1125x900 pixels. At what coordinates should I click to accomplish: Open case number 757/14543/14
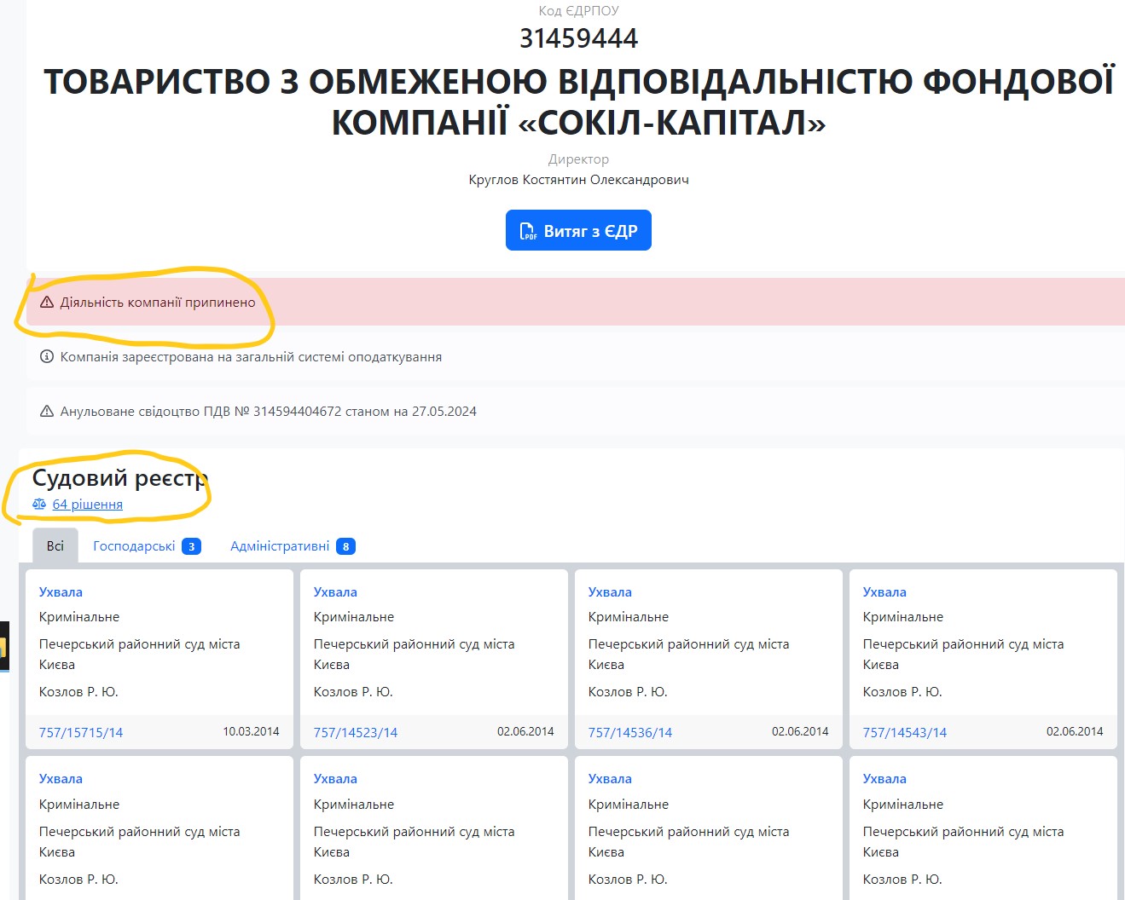(905, 732)
